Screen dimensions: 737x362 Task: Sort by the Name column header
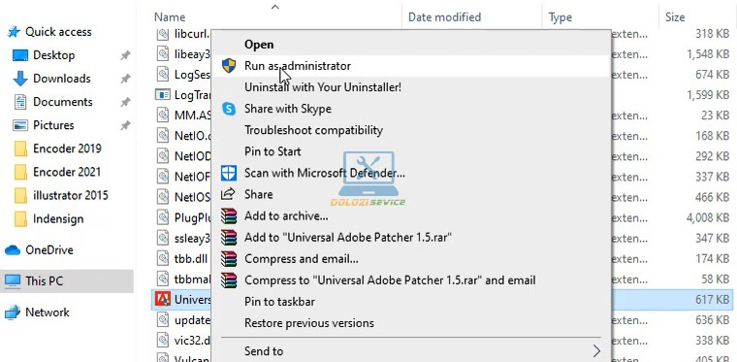pyautogui.click(x=170, y=17)
